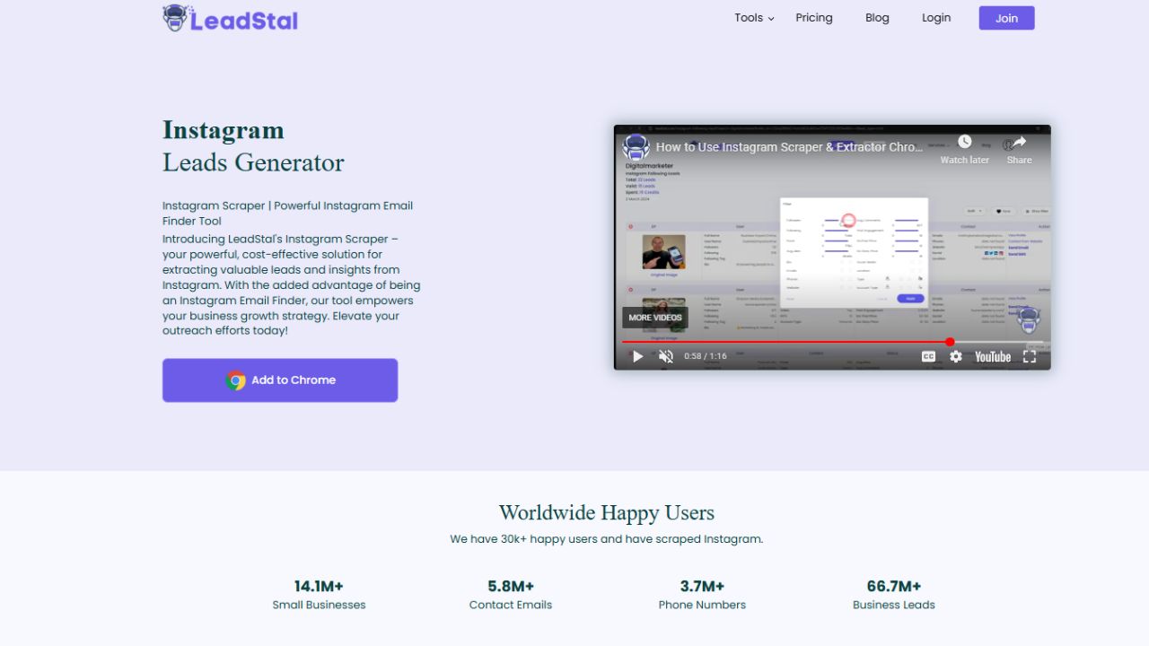Expand the Tools dropdown menu

coord(753,18)
